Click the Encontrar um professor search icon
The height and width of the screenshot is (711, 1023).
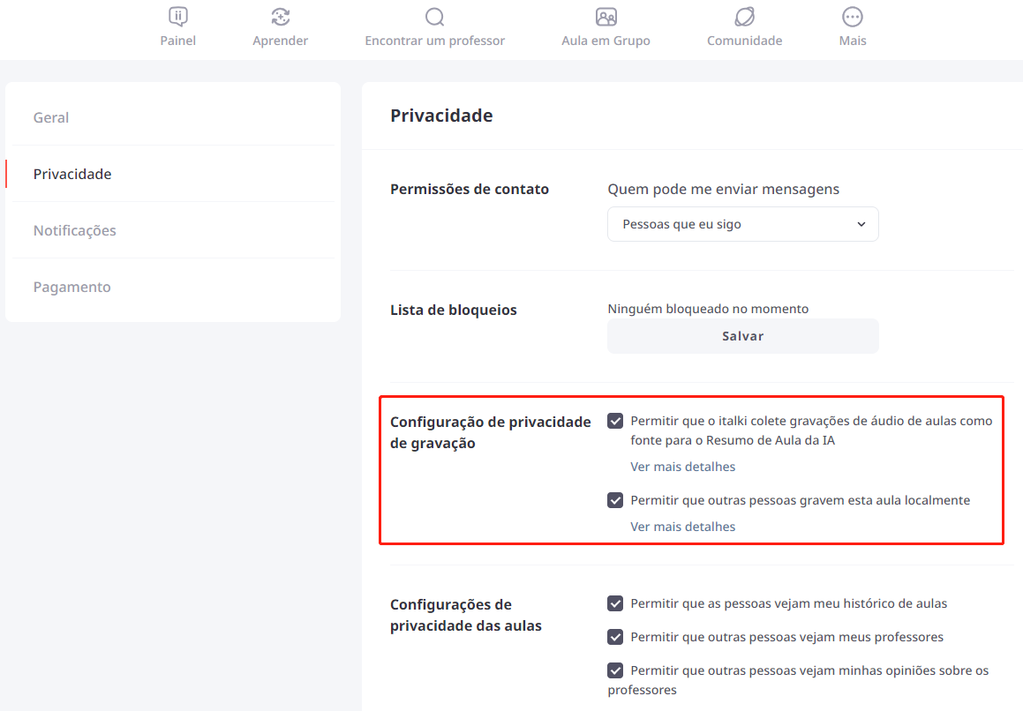[434, 17]
